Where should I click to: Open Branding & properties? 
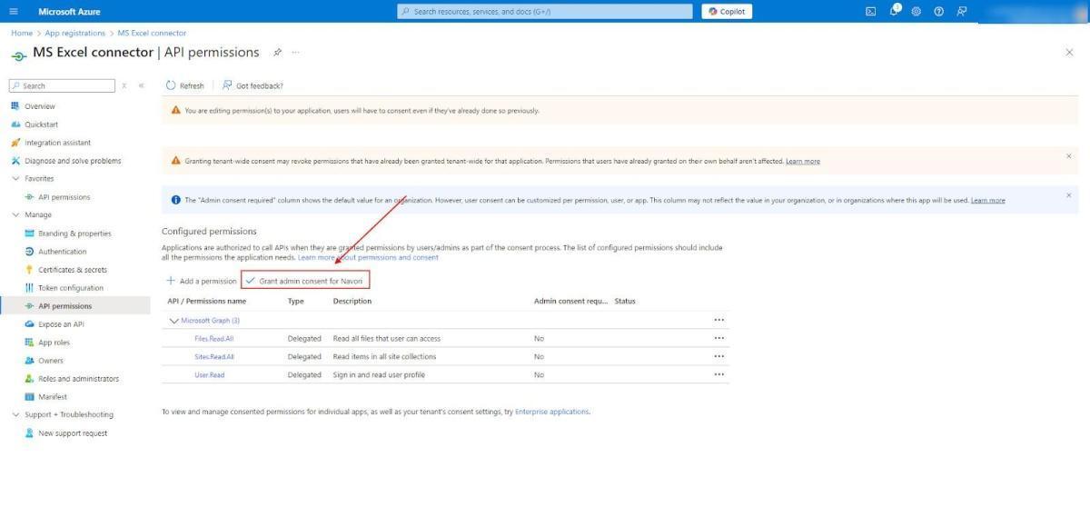click(x=74, y=234)
